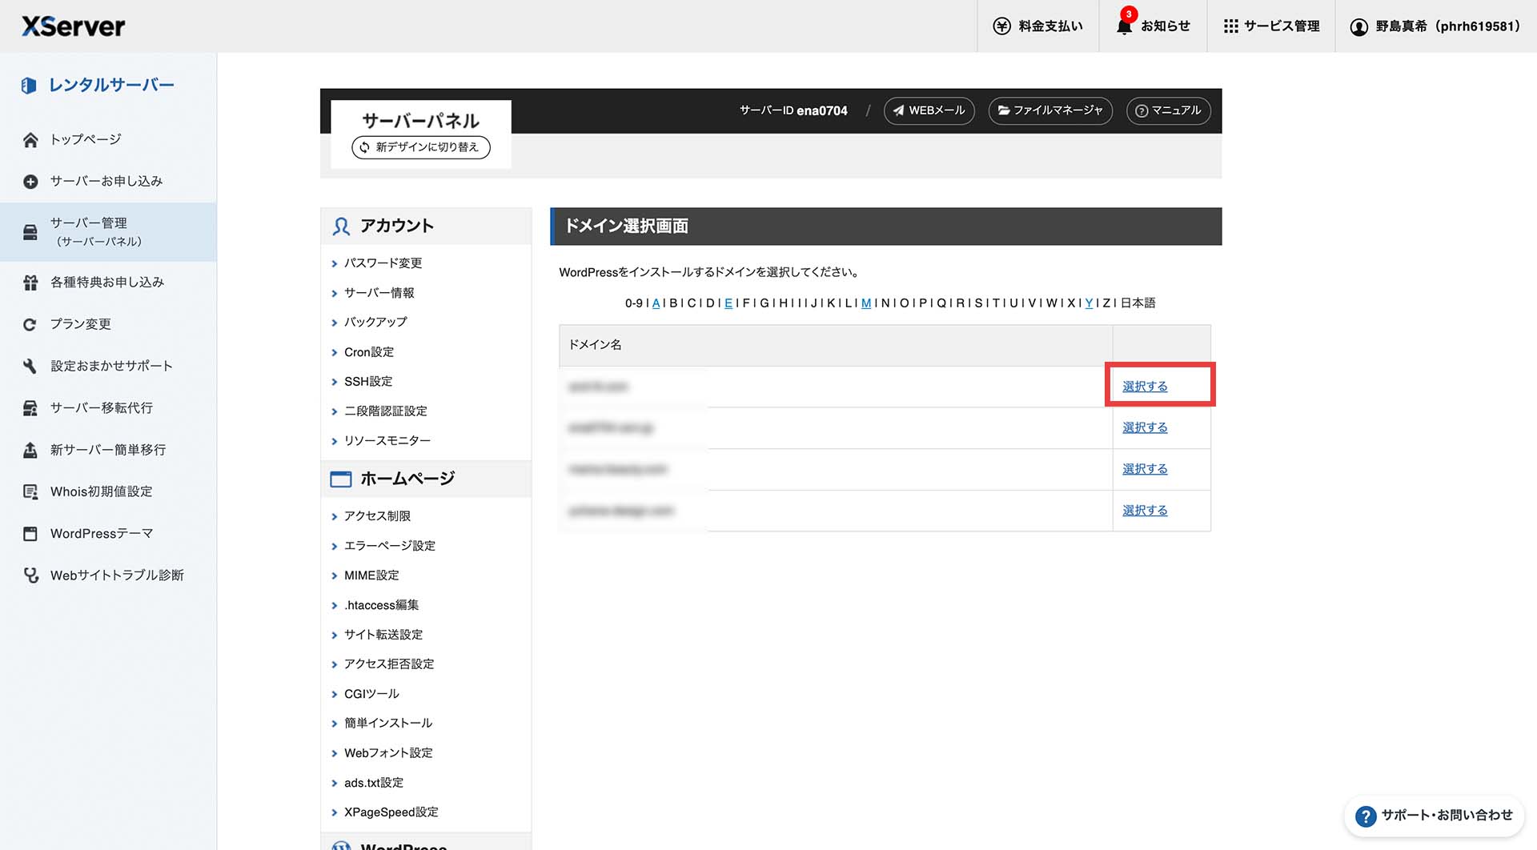
Task: Open エラーページ設定 link
Action: (390, 546)
